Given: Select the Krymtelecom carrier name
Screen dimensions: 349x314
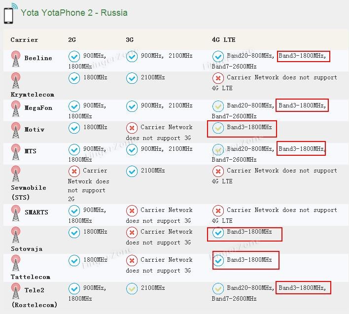Looking at the screenshot, I should pos(32,95).
